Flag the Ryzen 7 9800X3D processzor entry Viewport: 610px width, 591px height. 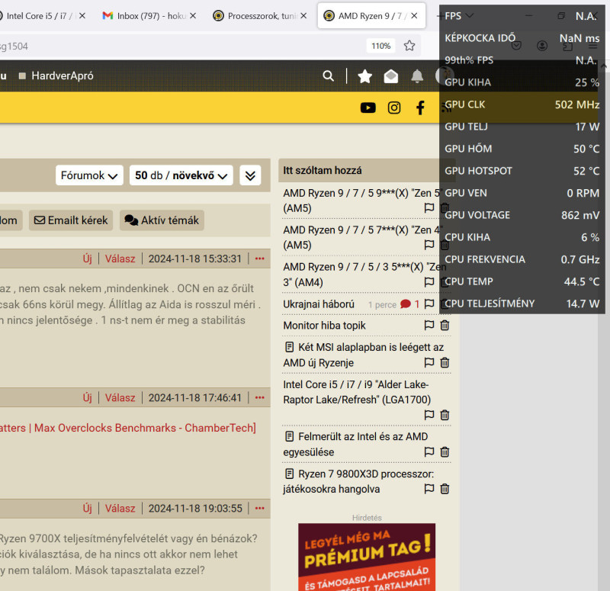tap(429, 489)
